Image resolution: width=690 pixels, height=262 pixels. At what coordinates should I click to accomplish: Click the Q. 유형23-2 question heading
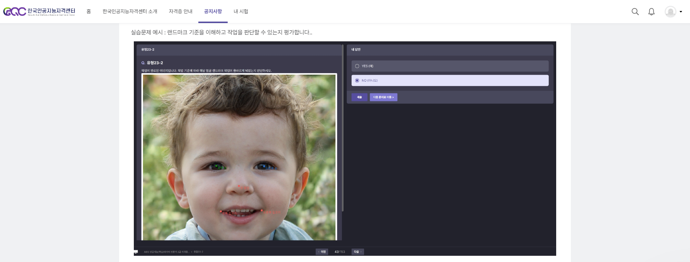pyautogui.click(x=152, y=63)
